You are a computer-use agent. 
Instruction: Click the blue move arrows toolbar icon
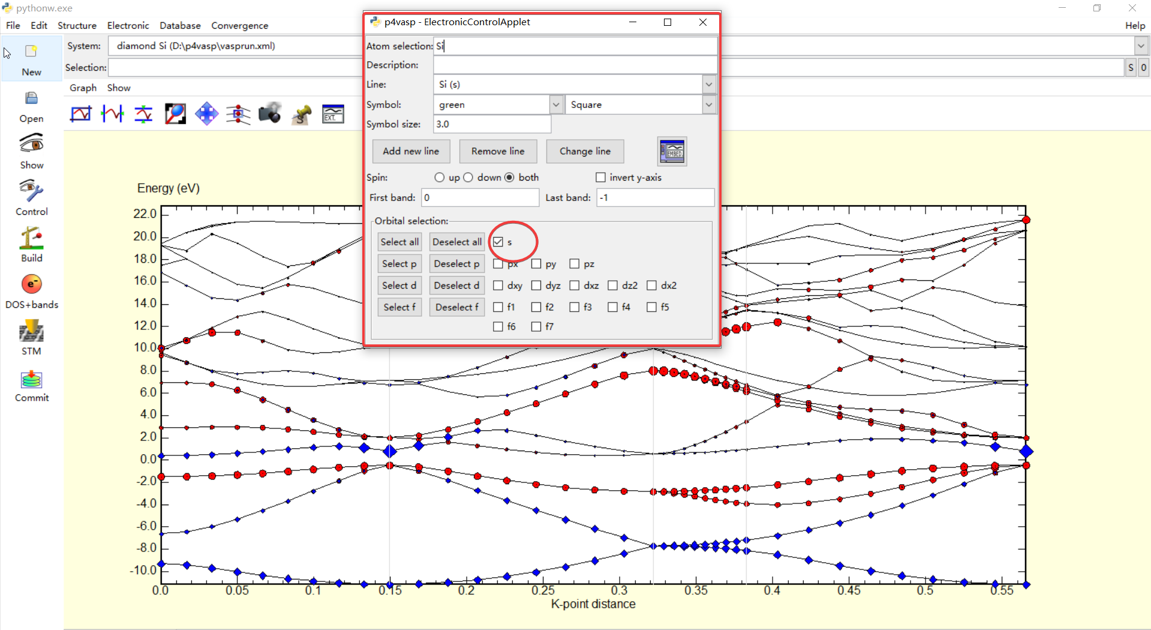(x=206, y=113)
